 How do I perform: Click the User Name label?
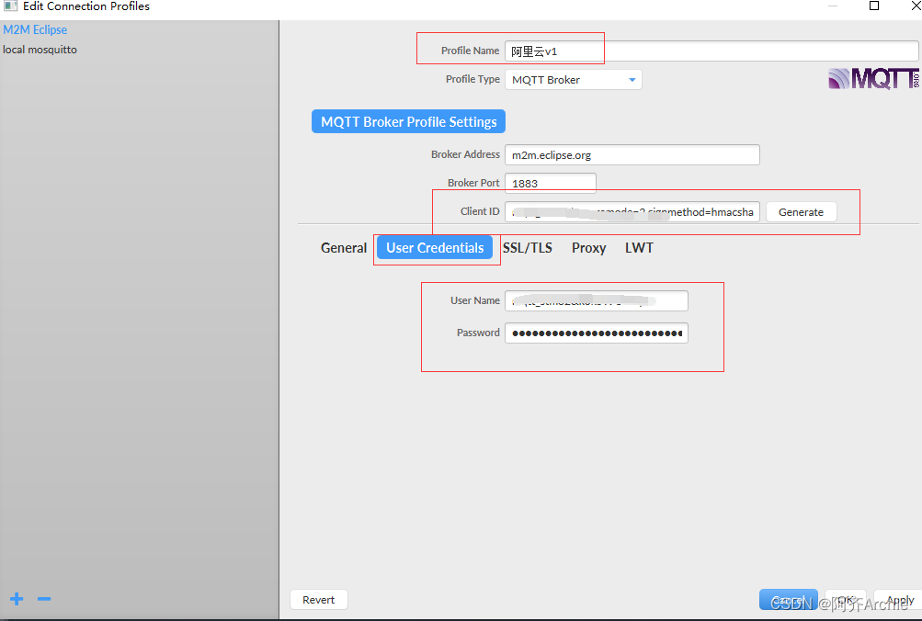(x=475, y=300)
